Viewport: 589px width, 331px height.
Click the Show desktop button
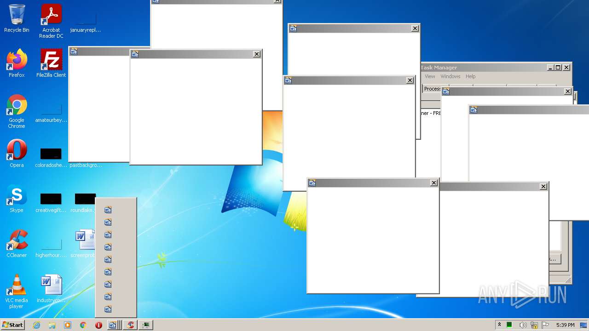click(583, 325)
